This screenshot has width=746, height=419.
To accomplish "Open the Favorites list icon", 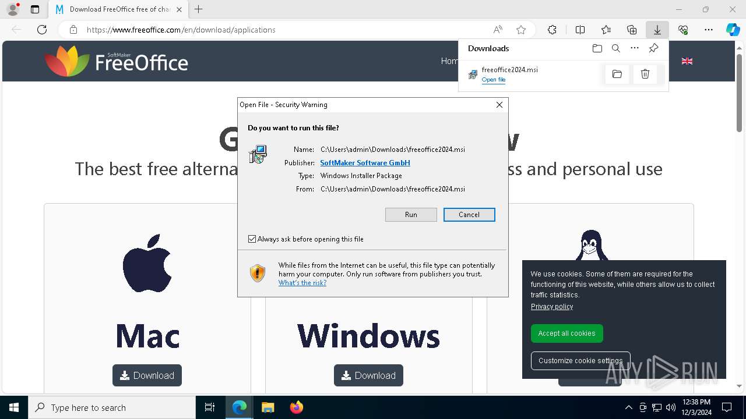I will tap(606, 30).
